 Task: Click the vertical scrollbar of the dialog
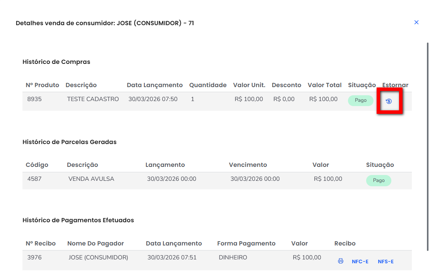[428, 147]
